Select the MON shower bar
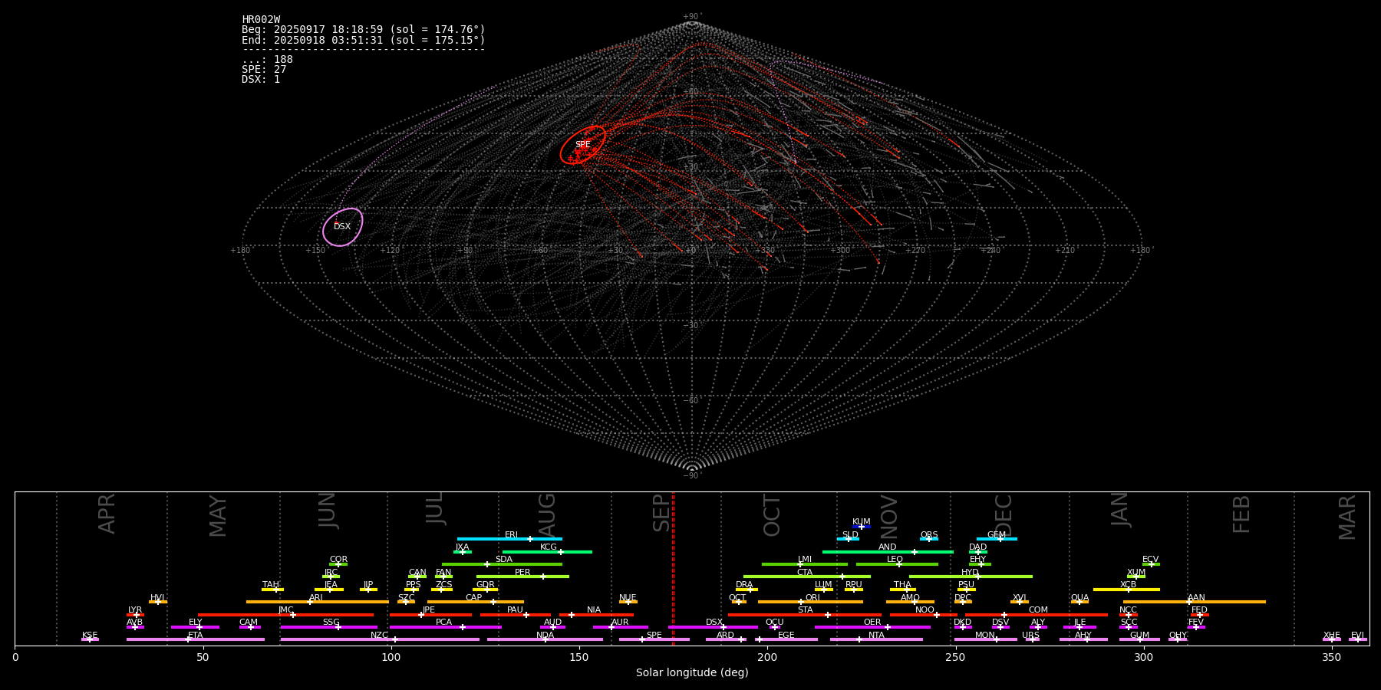This screenshot has height=690, width=1381. pos(986,639)
